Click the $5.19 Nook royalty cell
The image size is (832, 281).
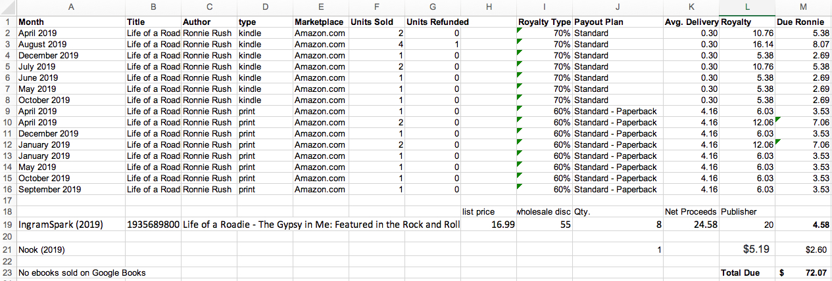pyautogui.click(x=748, y=250)
